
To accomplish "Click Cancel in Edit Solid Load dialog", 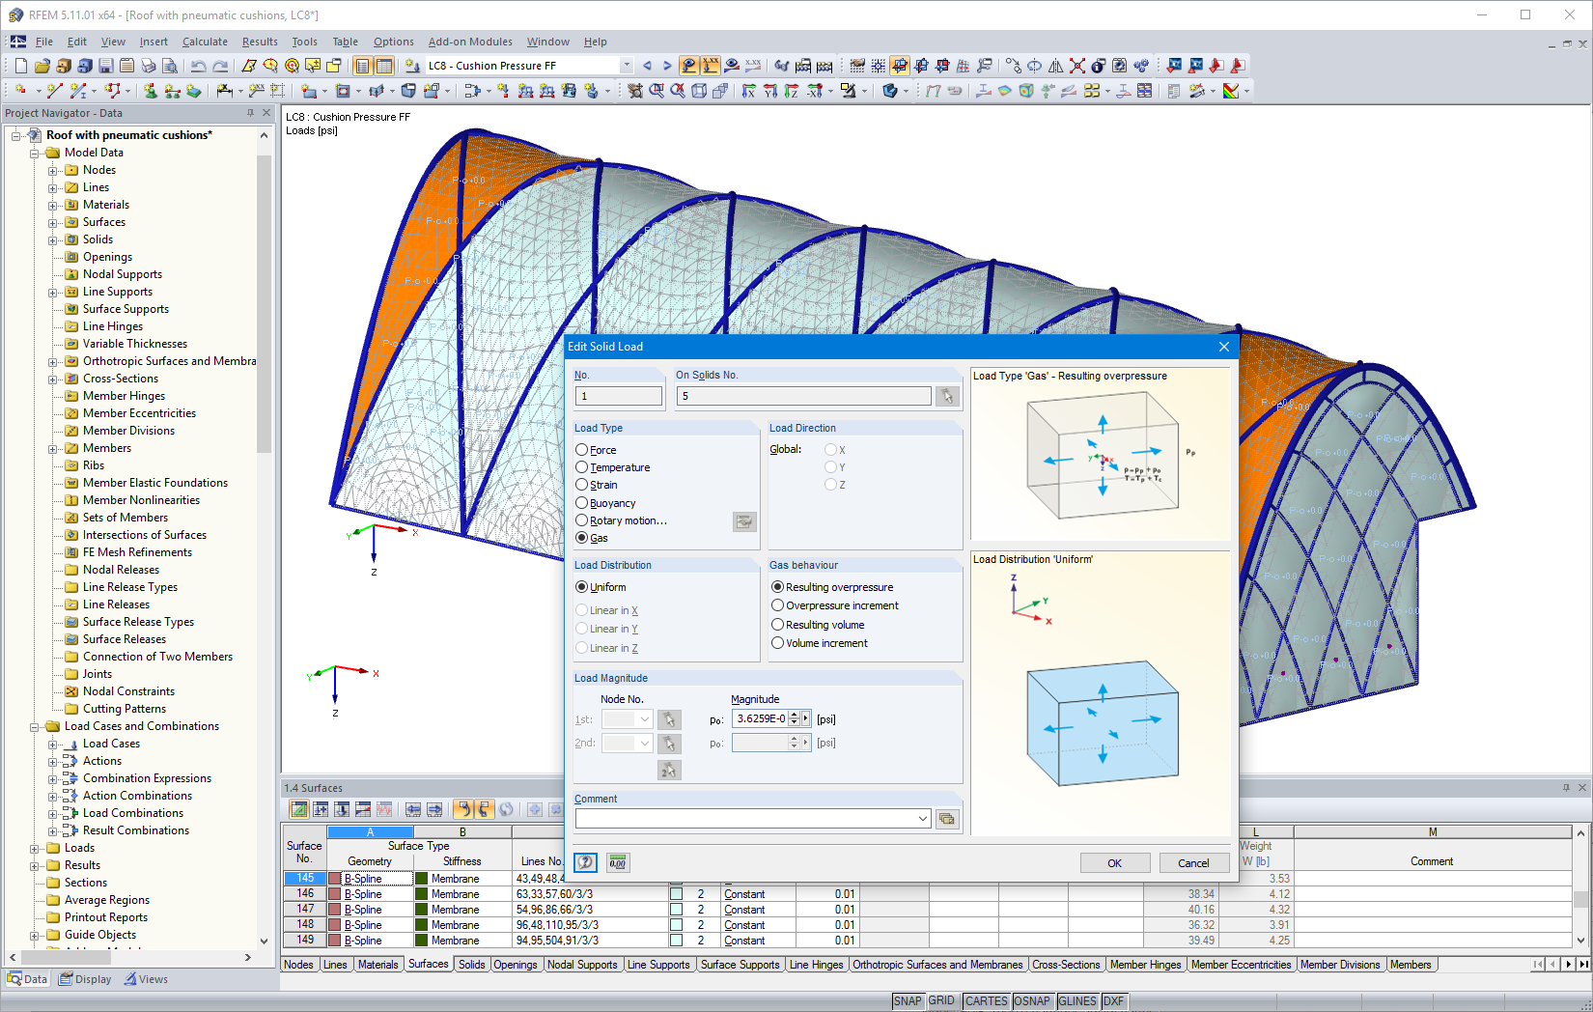I will [1193, 863].
